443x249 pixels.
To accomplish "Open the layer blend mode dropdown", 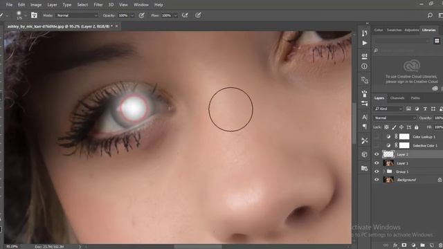I will pos(395,118).
